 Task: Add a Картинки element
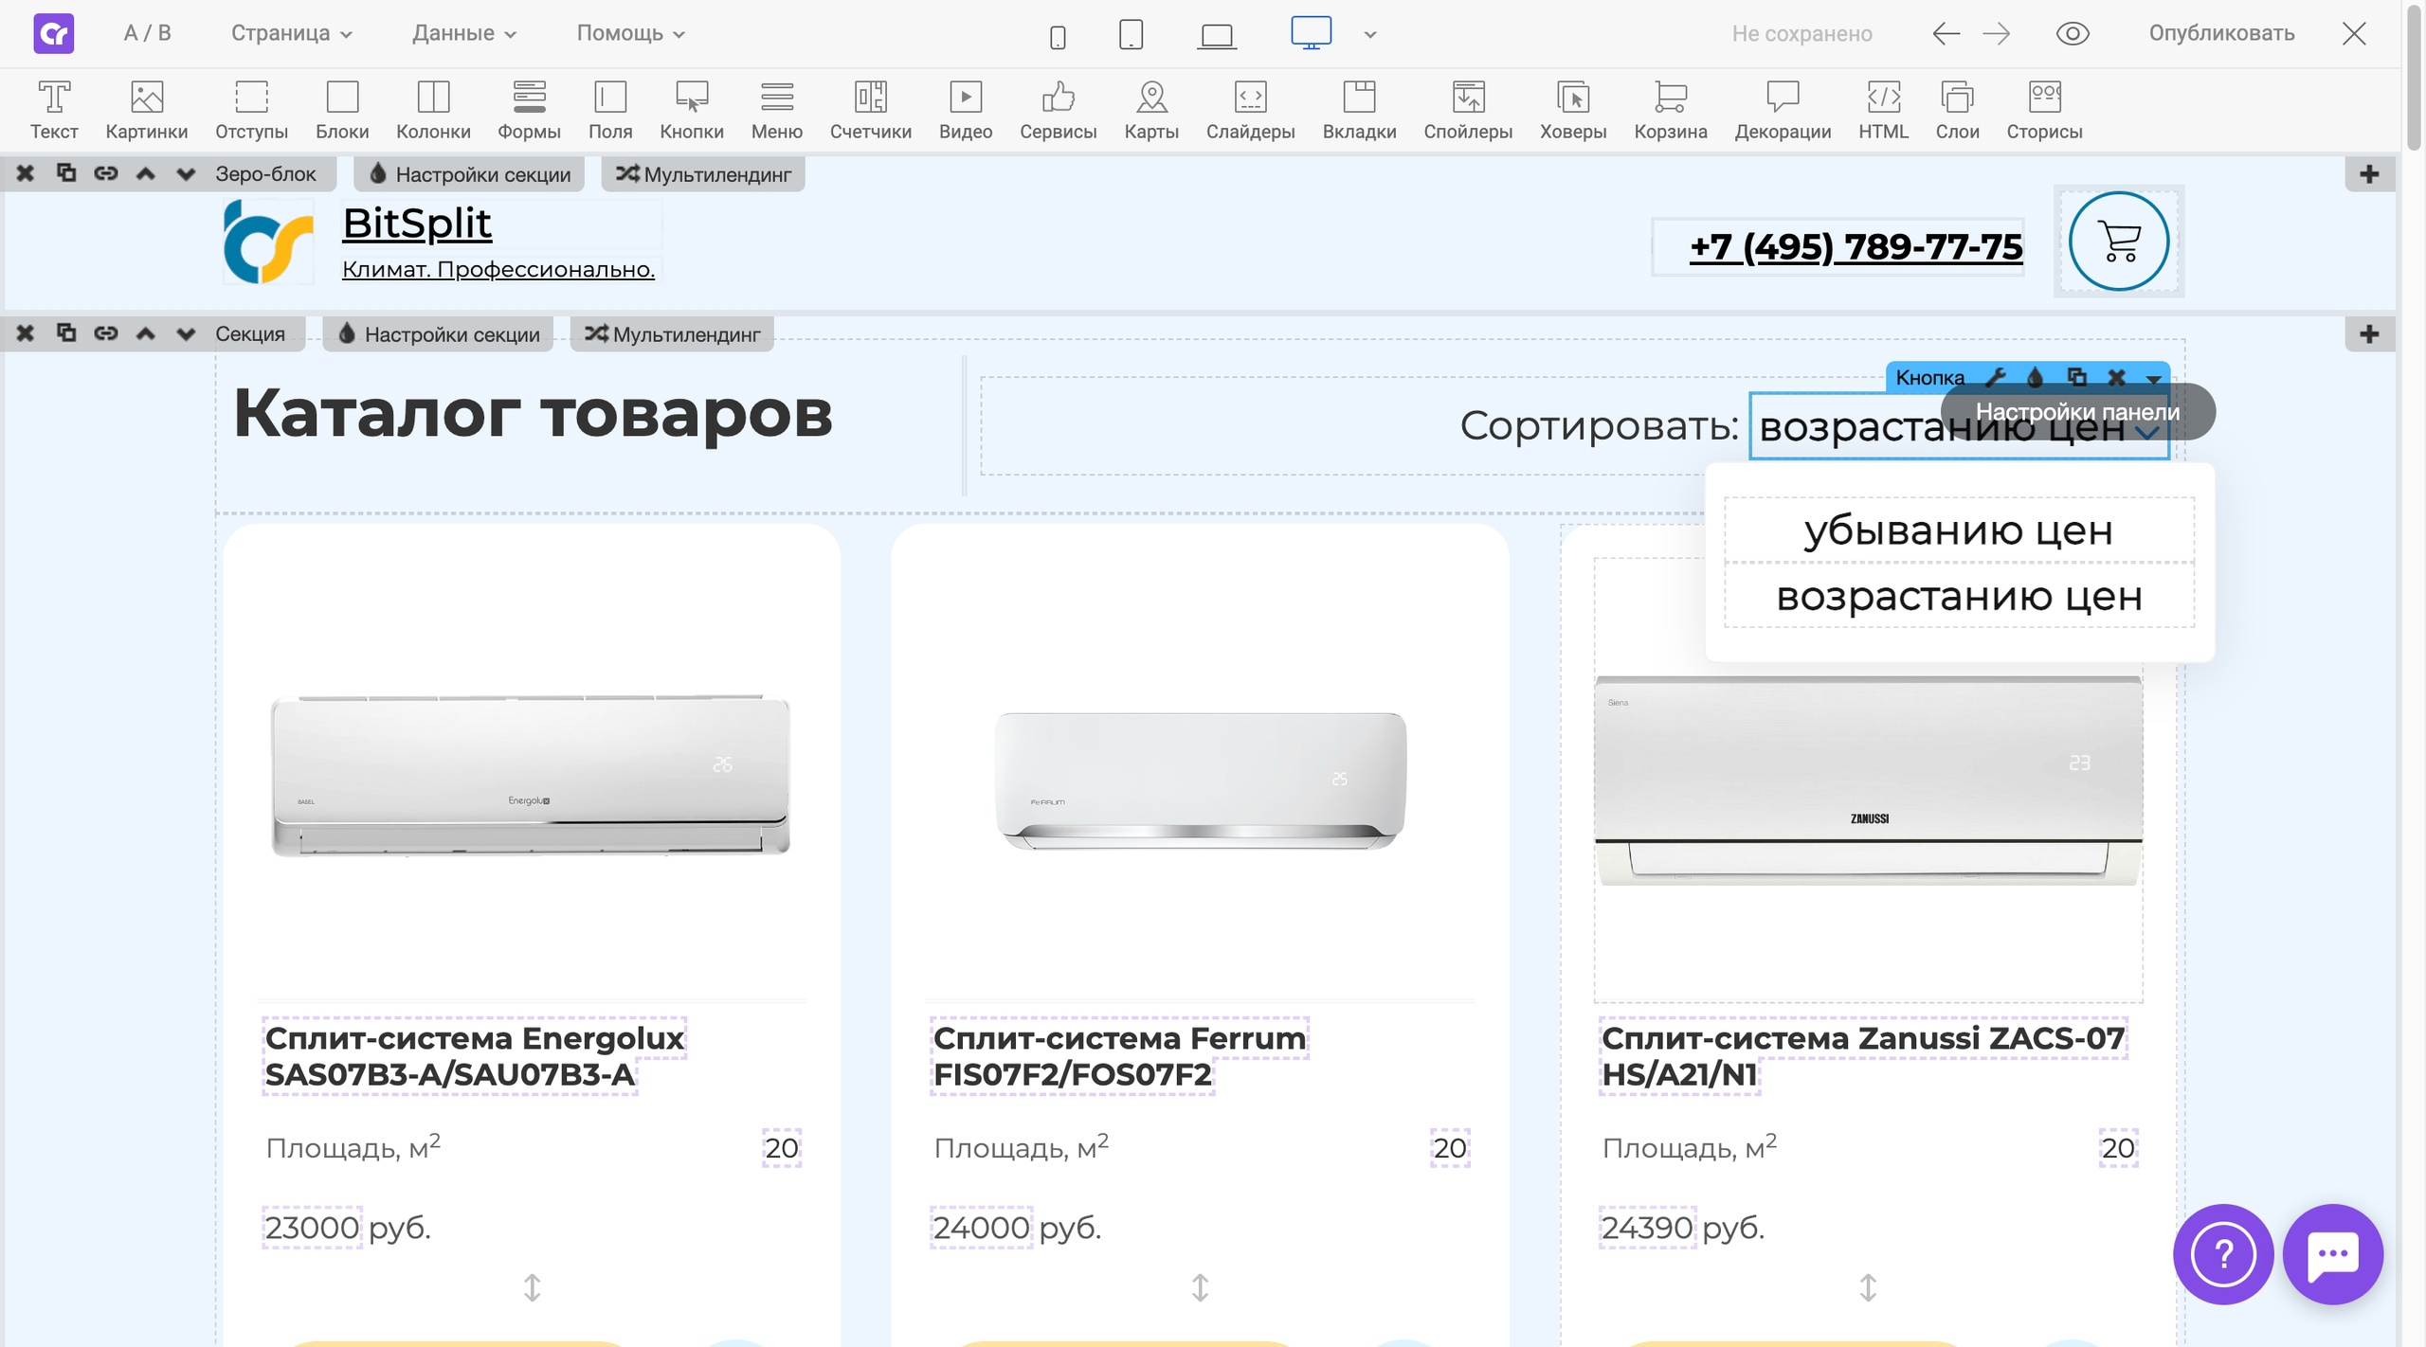(x=147, y=110)
